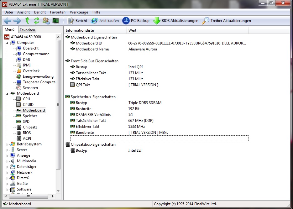Open Treiber Aktualisierungen in toolbar

coord(226,21)
